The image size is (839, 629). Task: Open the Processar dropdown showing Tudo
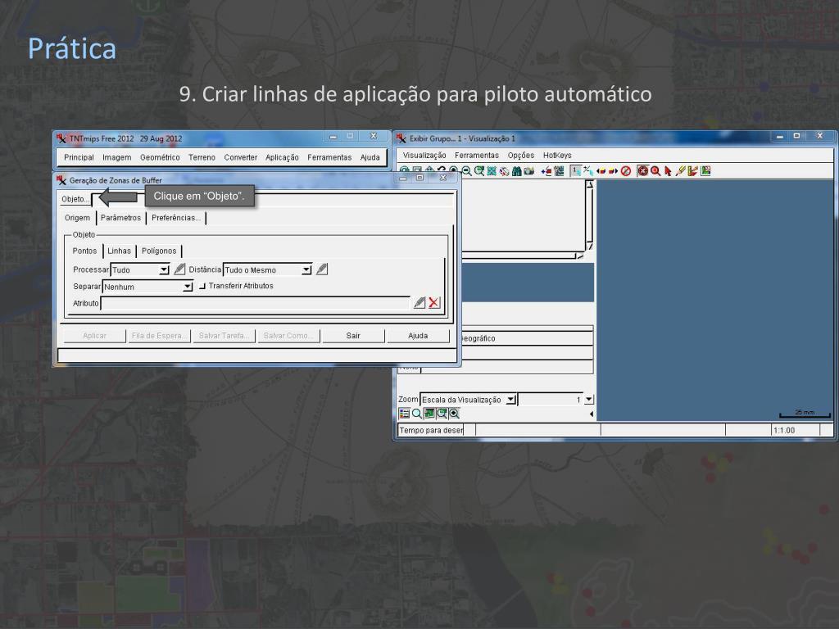(x=140, y=270)
